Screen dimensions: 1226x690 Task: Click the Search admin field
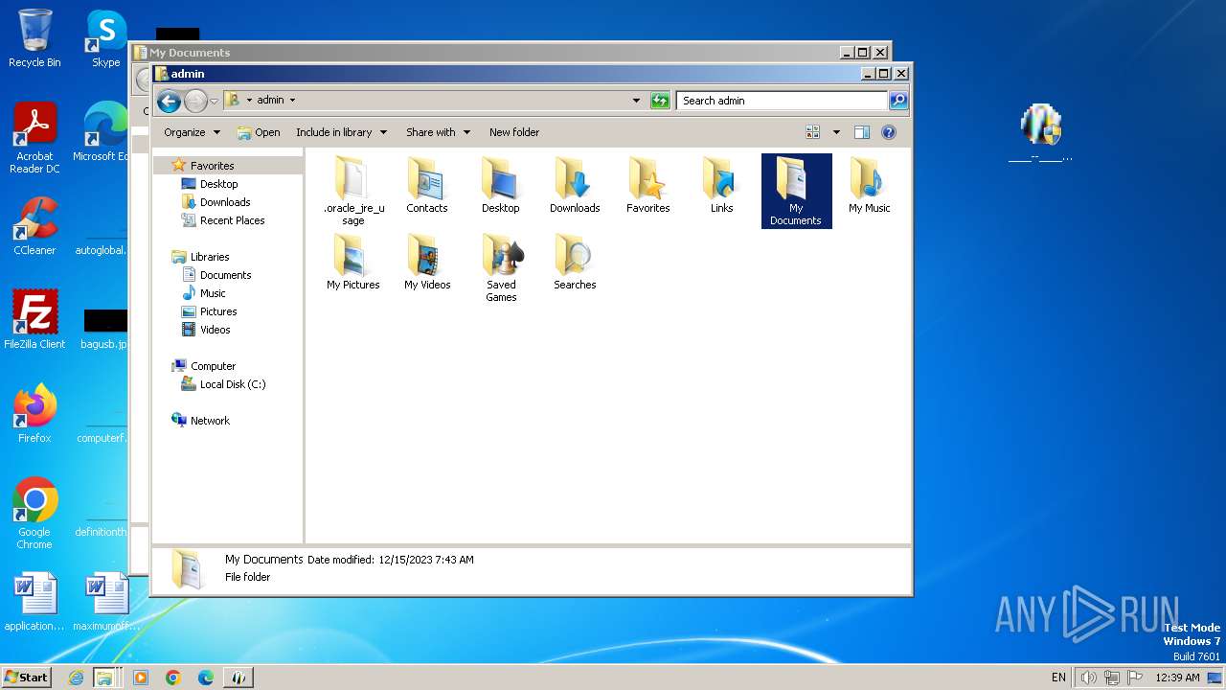[x=782, y=100]
